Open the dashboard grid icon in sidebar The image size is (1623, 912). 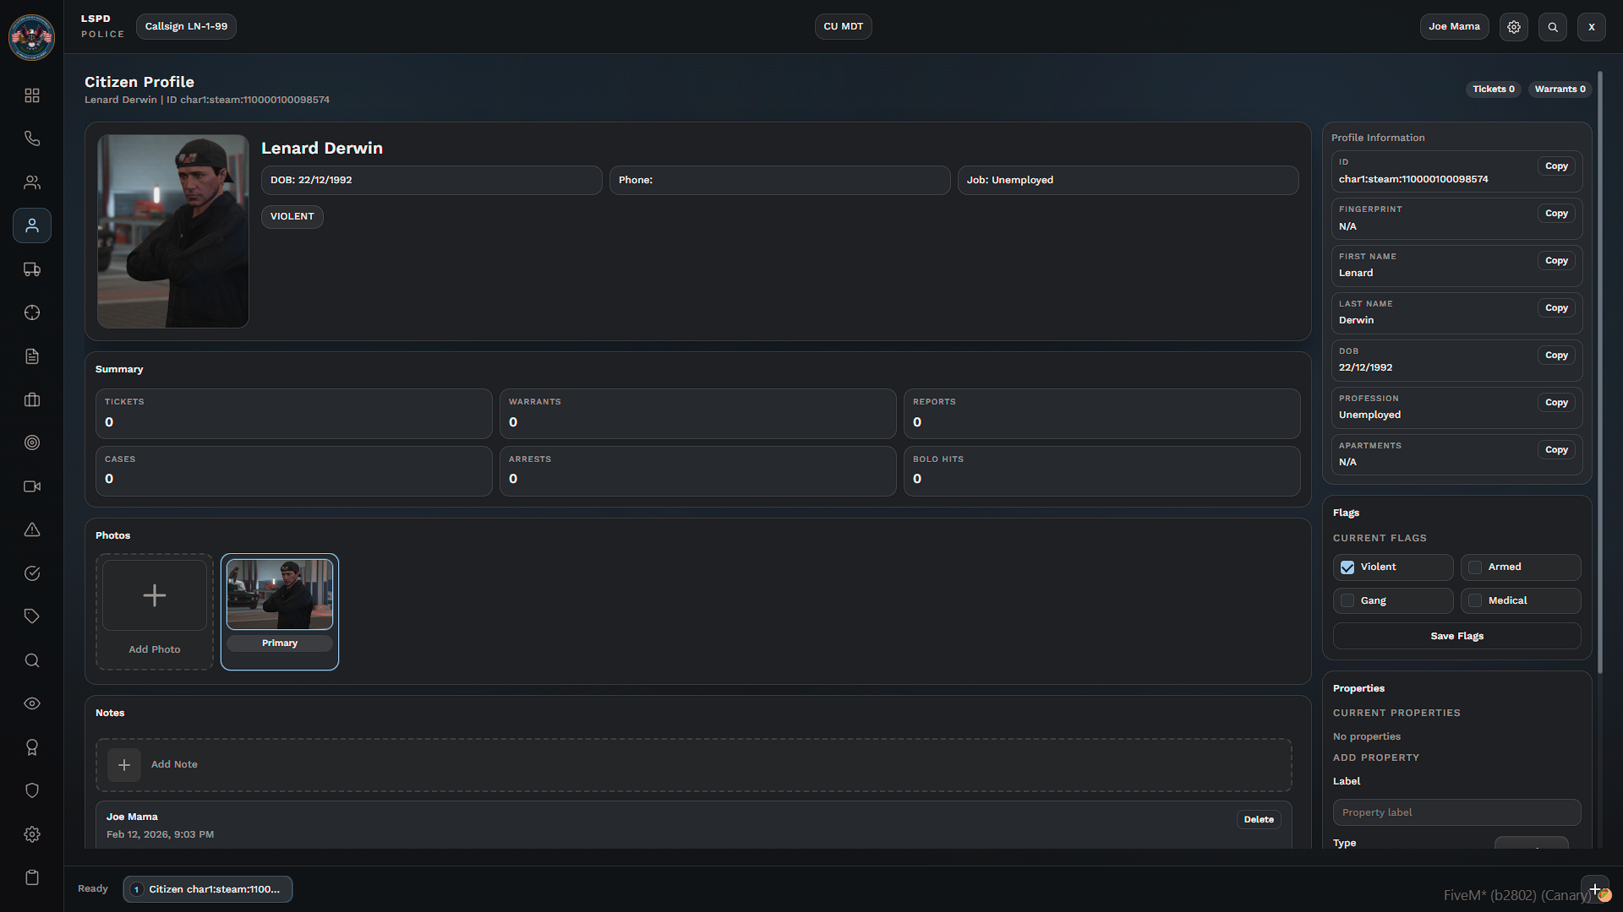[x=32, y=95]
